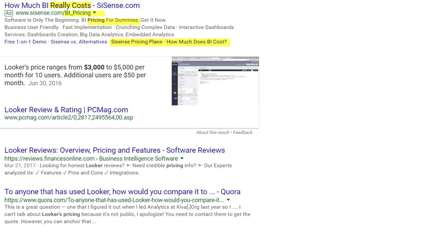The width and height of the screenshot is (421, 236).
Task: Open the Sisense vs. Alternatives sitelink
Action: tap(79, 42)
